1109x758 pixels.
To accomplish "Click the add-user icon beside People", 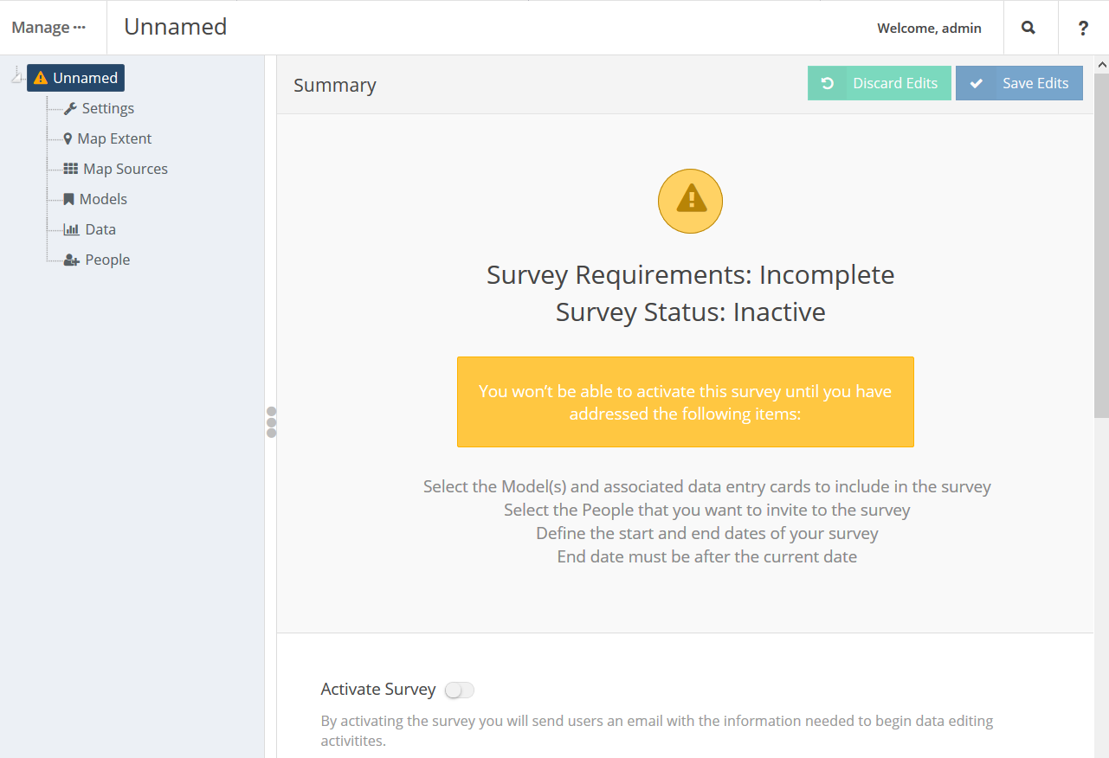I will 72,260.
